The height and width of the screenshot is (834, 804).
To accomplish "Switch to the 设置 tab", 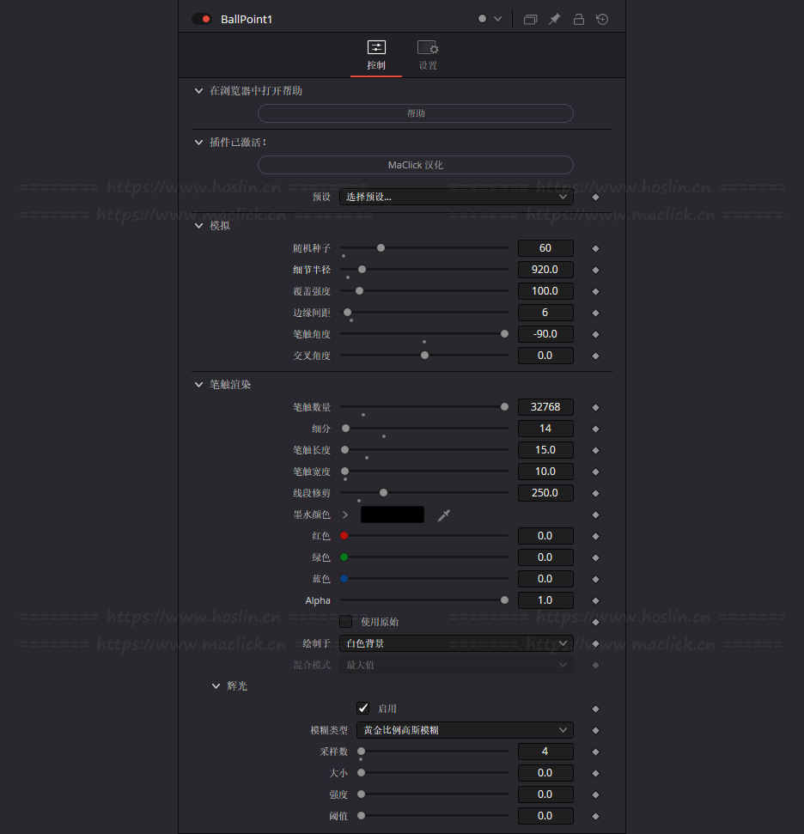I will (x=428, y=55).
